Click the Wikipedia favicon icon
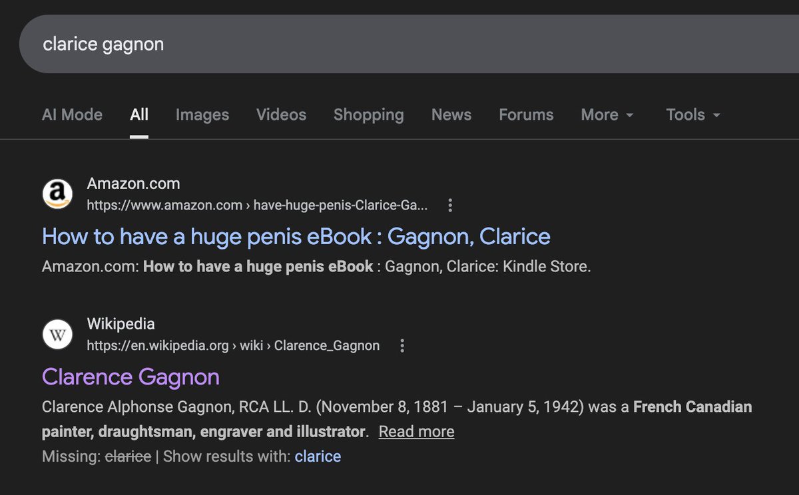Viewport: 799px width, 495px height. click(x=58, y=335)
